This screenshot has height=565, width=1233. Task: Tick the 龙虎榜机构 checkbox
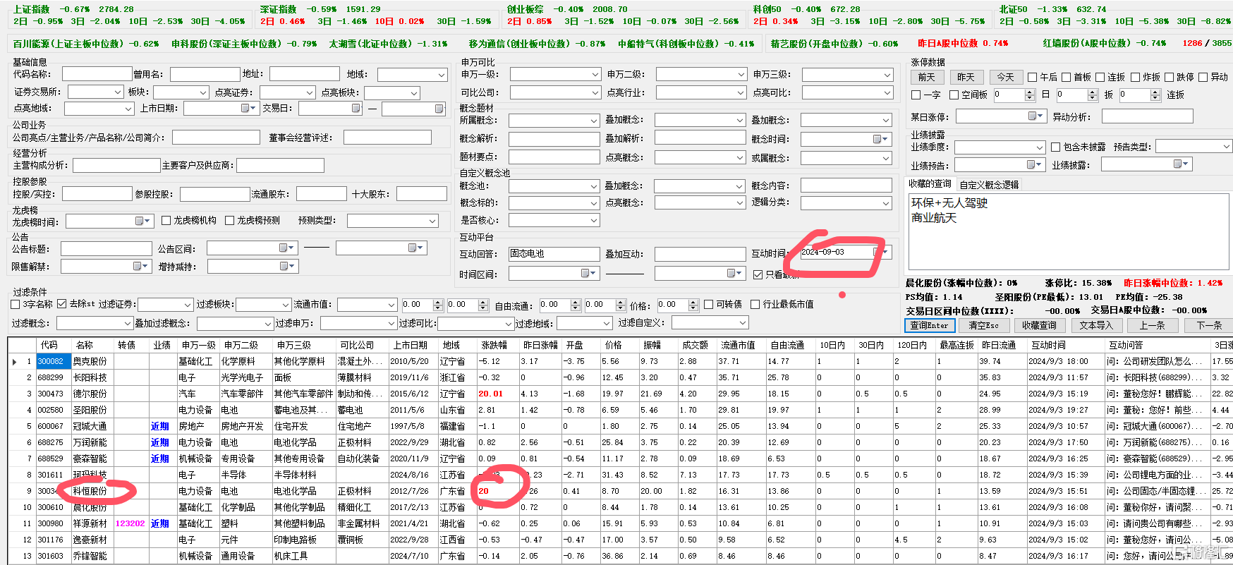[x=166, y=220]
